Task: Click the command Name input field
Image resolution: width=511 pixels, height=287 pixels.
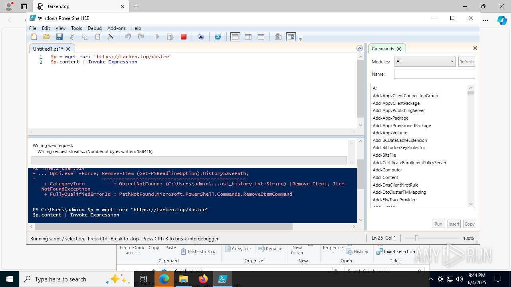Action: (434, 74)
